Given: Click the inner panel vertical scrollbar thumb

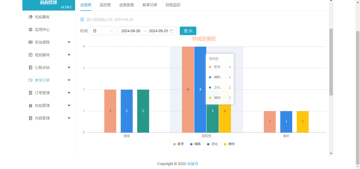Looking at the screenshot, I should (x=331, y=62).
